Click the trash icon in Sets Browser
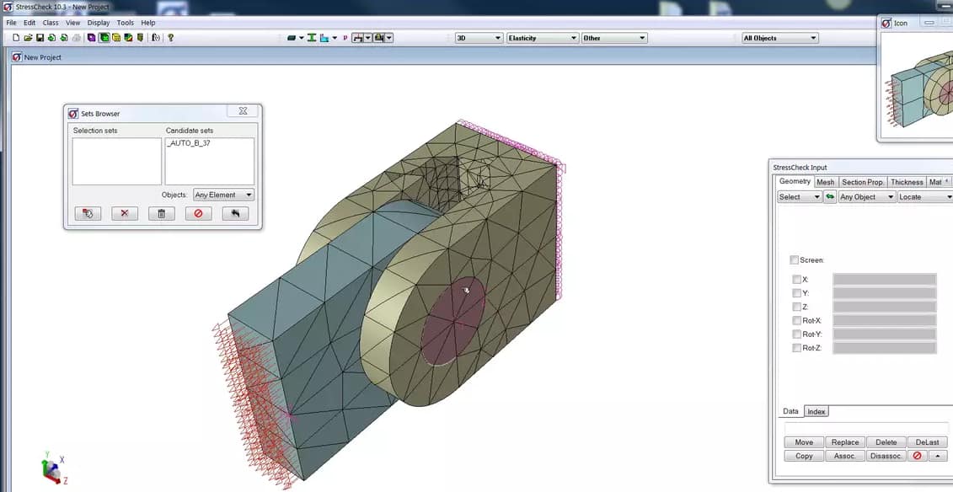The image size is (953, 492). pos(161,214)
